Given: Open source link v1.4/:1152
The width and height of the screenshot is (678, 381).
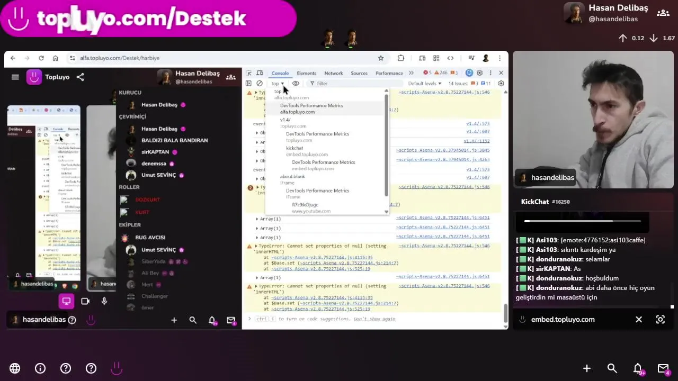Looking at the screenshot, I should pyautogui.click(x=477, y=141).
